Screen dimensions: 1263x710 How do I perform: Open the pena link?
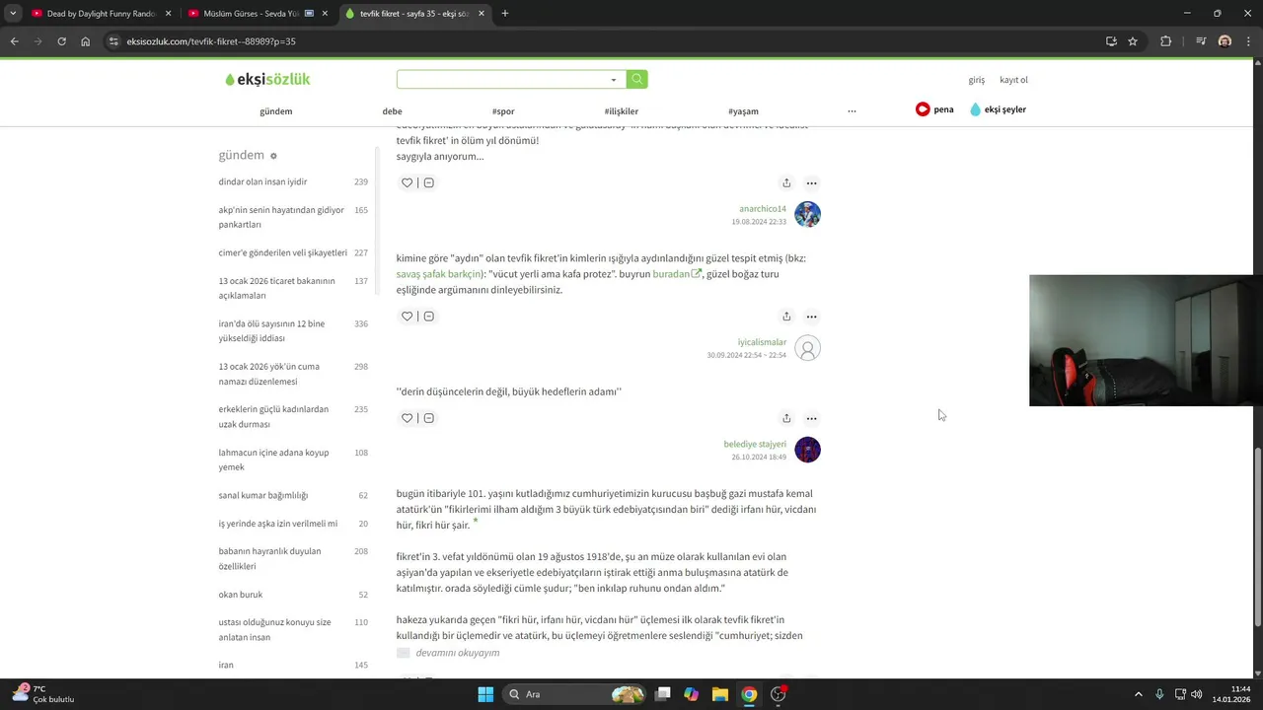pos(934,109)
